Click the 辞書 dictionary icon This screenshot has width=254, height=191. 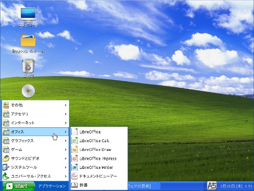74,185
